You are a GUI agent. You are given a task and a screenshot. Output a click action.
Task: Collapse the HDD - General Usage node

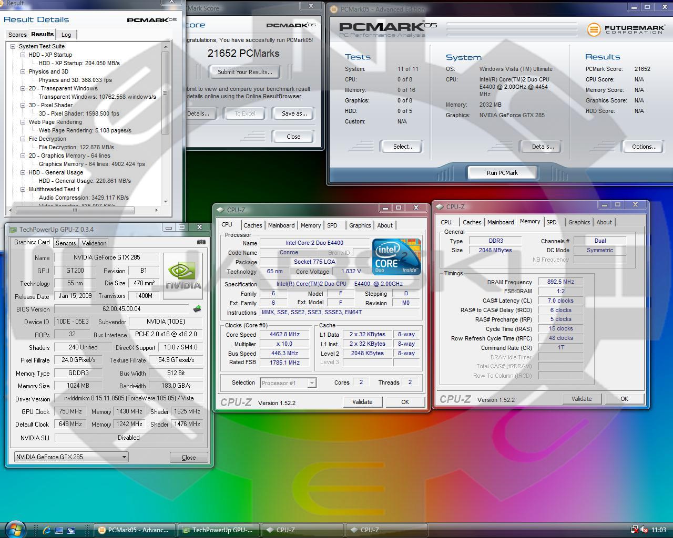point(23,172)
